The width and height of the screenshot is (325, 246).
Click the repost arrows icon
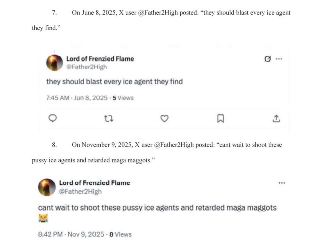click(x=109, y=119)
